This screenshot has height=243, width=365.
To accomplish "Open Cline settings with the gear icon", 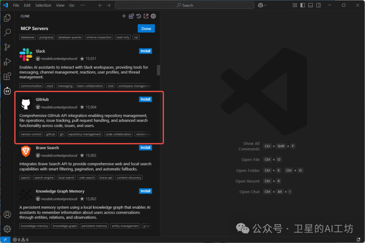I will 153,16.
